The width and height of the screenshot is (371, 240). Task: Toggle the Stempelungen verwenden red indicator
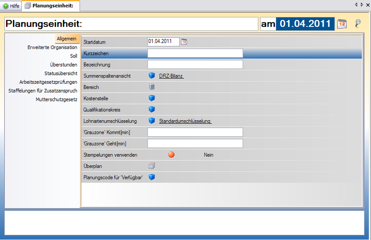pos(171,155)
